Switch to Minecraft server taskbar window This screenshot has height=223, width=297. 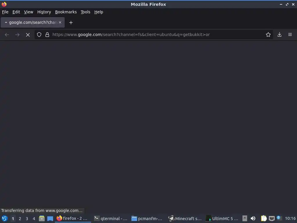coord(185,218)
